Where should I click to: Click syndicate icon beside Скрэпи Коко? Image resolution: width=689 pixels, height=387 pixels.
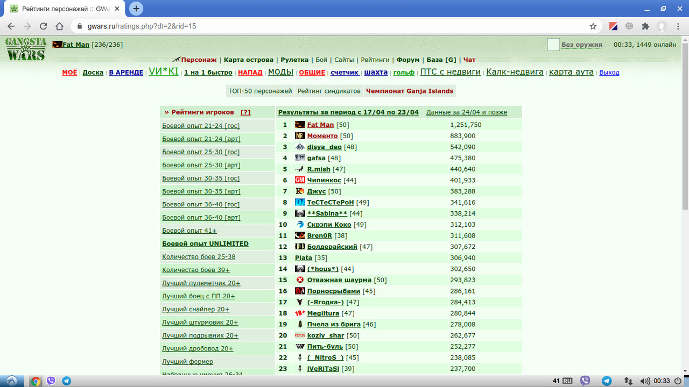click(x=300, y=225)
